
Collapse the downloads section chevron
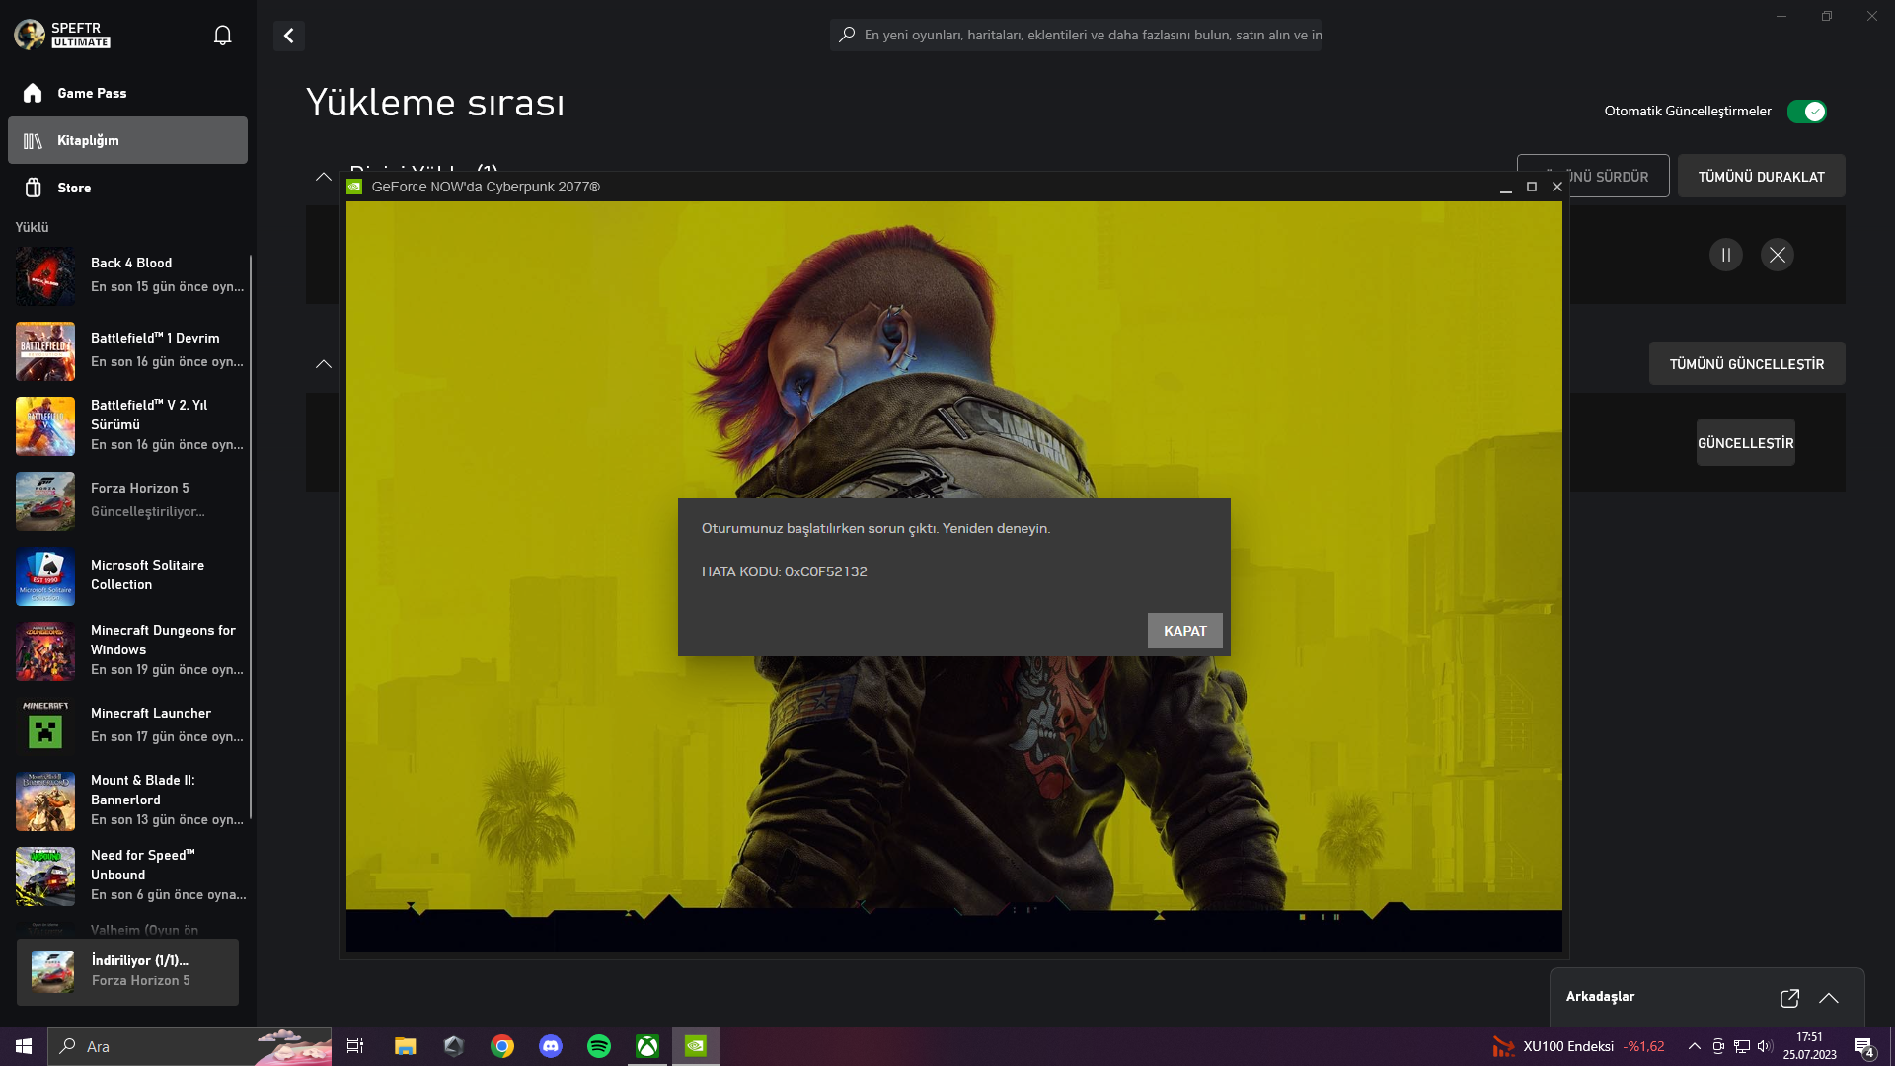click(x=324, y=177)
